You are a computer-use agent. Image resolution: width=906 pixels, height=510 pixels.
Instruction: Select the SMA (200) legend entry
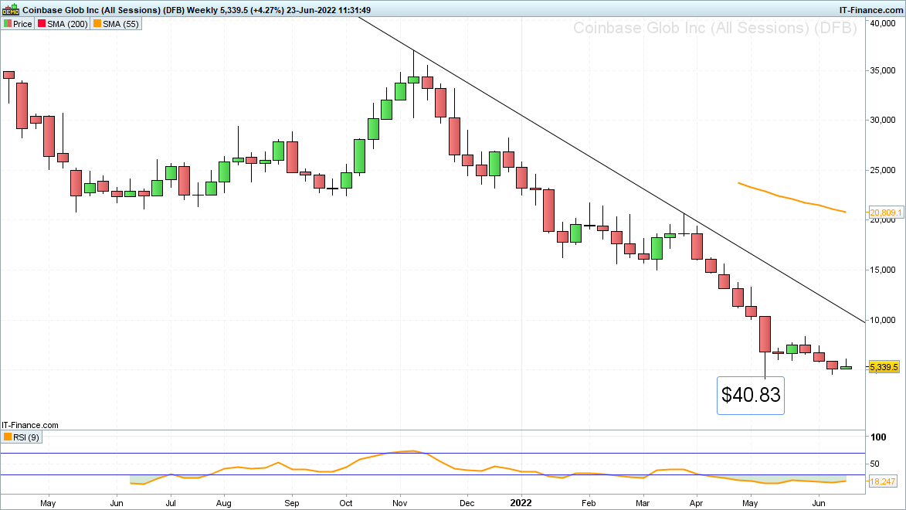tap(63, 24)
